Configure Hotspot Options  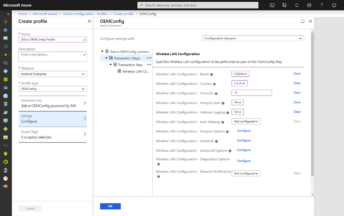click(x=244, y=131)
